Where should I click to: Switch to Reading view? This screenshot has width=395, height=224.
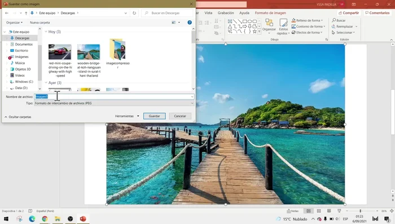coord(329,211)
